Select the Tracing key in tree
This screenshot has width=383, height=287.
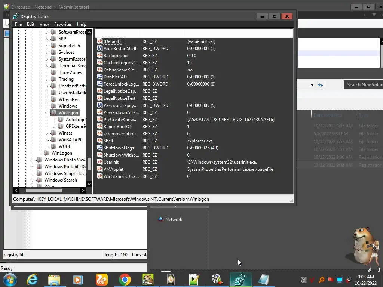[66, 79]
